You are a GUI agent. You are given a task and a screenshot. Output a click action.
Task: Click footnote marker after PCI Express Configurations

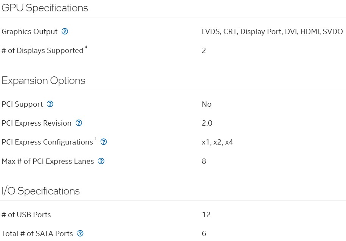[96, 139]
